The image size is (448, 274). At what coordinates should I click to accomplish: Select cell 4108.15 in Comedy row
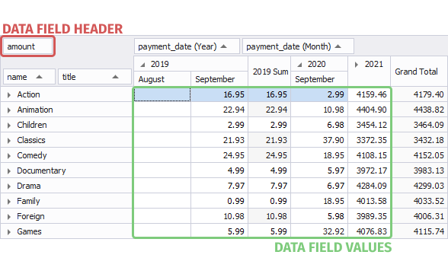[369, 155]
